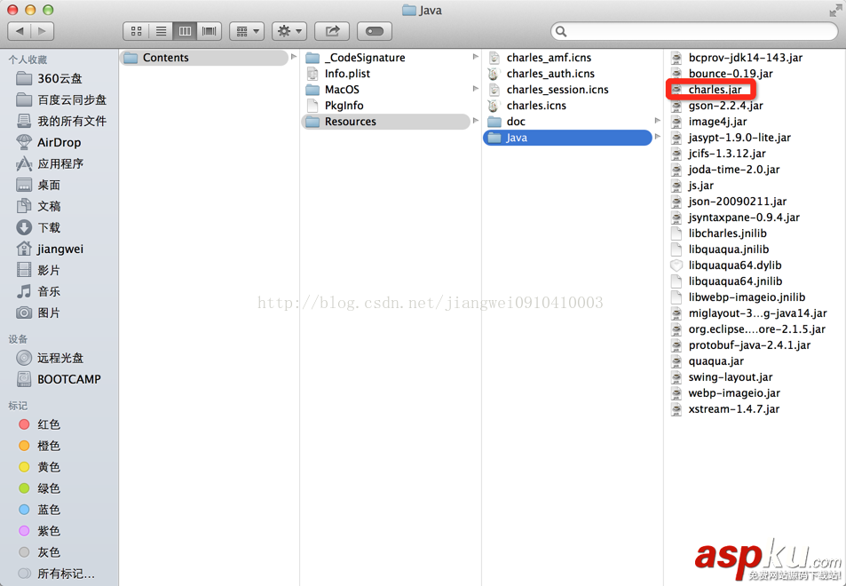Switch to Cover Flow view
Screen dimensions: 846x586
(209, 31)
